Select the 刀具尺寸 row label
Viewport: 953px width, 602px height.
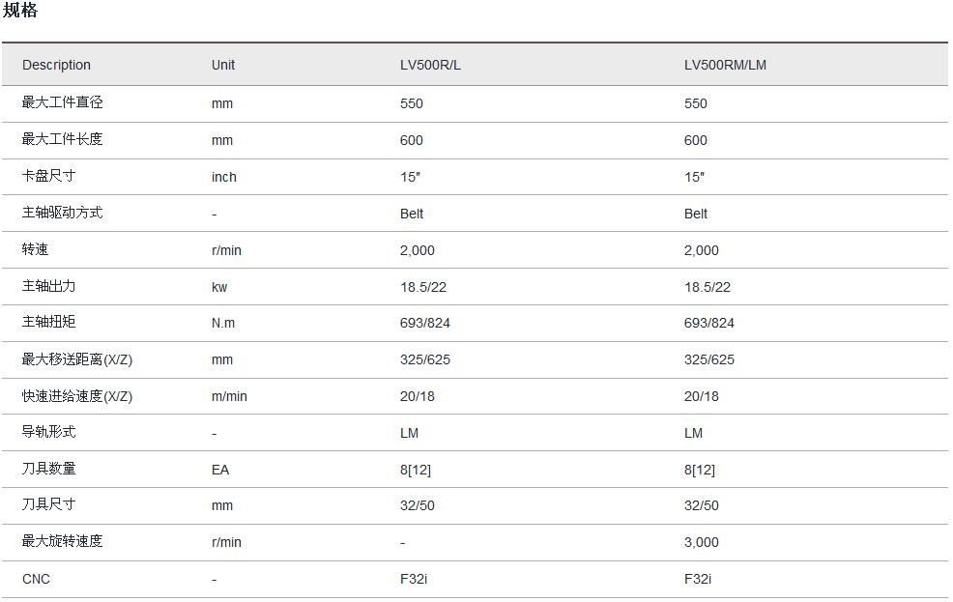click(48, 504)
